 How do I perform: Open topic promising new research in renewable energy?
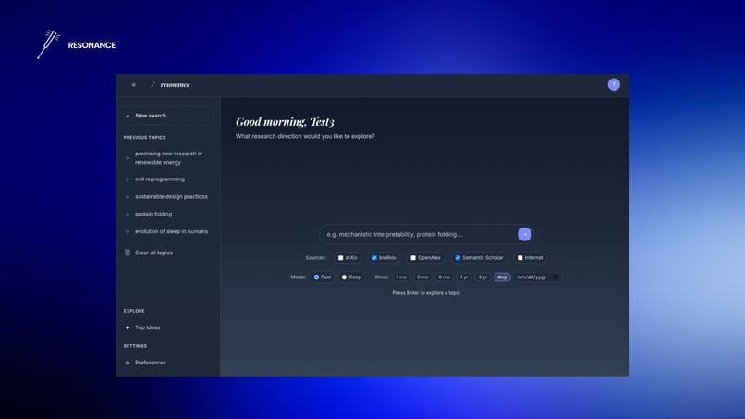pyautogui.click(x=166, y=158)
